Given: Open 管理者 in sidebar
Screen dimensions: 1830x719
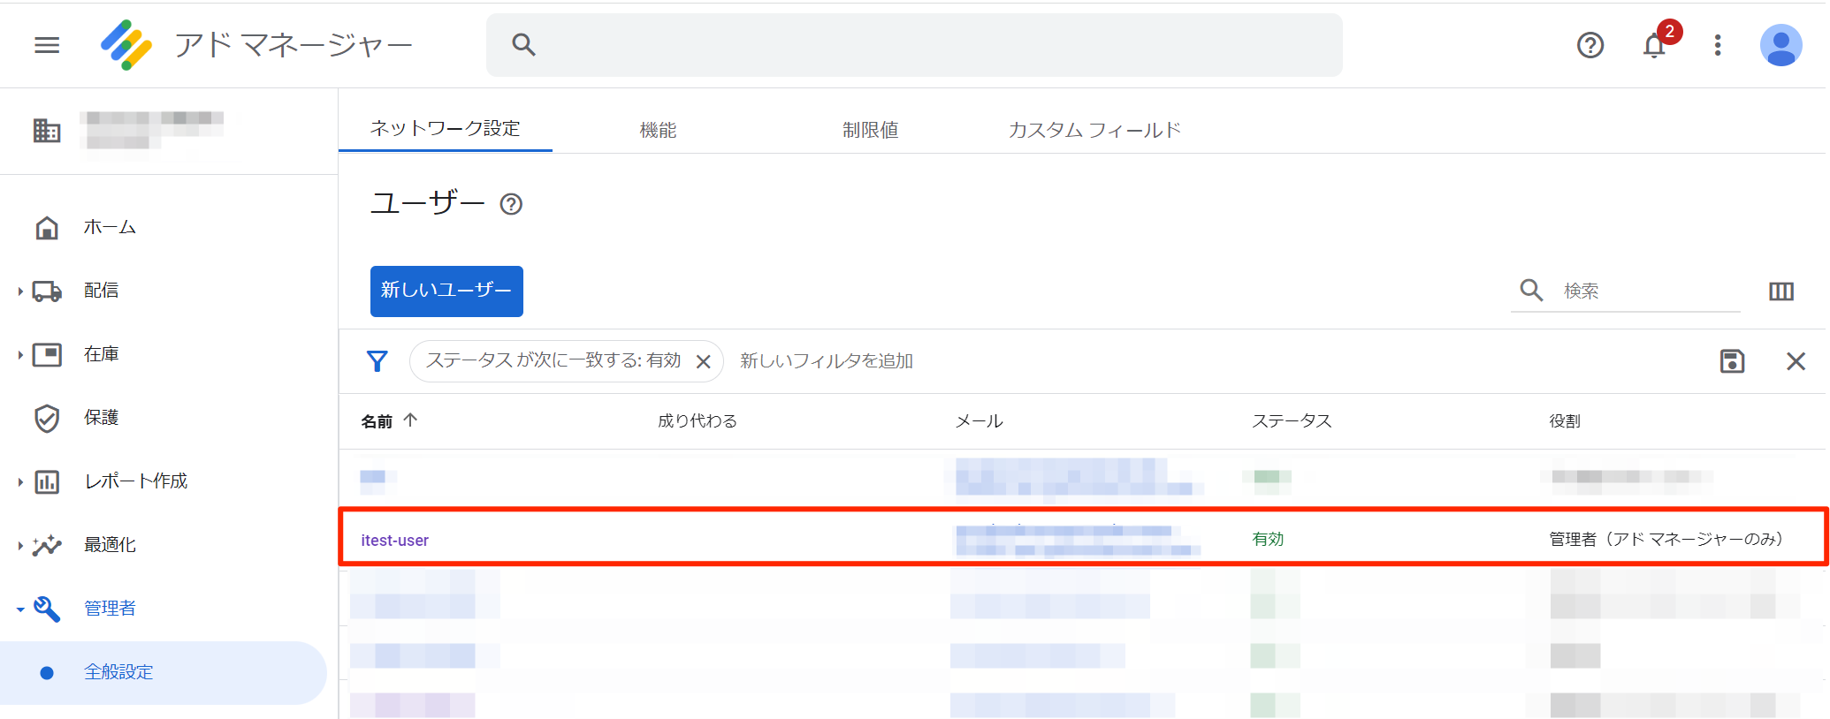Looking at the screenshot, I should pos(111,609).
